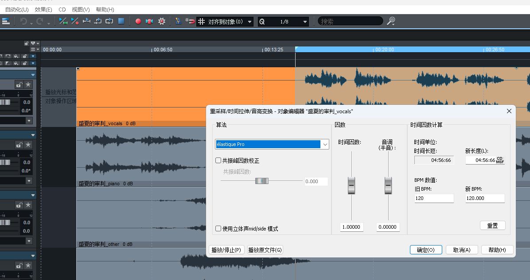
Task: Click the Q quantize icon
Action: click(261, 22)
